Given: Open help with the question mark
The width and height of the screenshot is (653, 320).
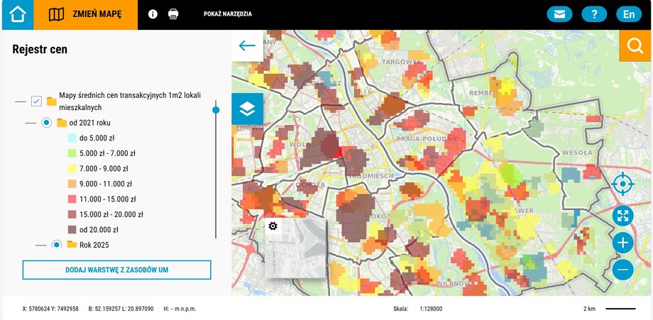Looking at the screenshot, I should click(594, 14).
